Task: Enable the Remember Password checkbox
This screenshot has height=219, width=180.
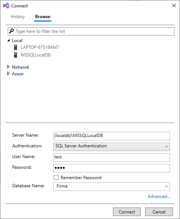Action: coord(56,178)
